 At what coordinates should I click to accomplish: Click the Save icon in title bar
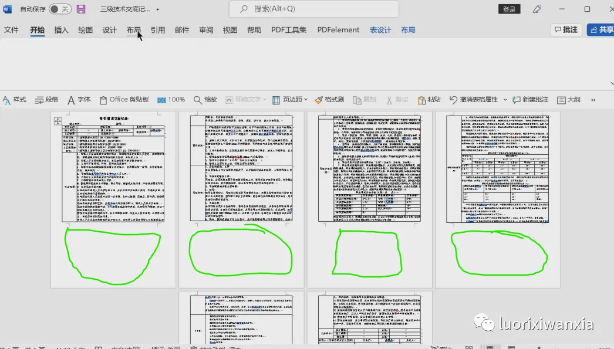coord(81,9)
